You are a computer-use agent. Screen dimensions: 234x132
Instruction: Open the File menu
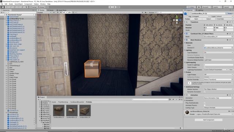coord(2,4)
